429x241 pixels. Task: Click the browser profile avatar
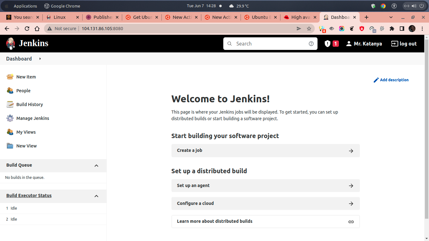click(x=412, y=29)
